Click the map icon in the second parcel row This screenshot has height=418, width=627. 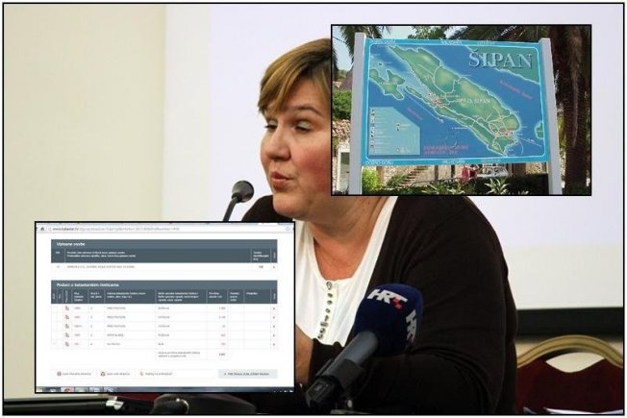[65, 317]
